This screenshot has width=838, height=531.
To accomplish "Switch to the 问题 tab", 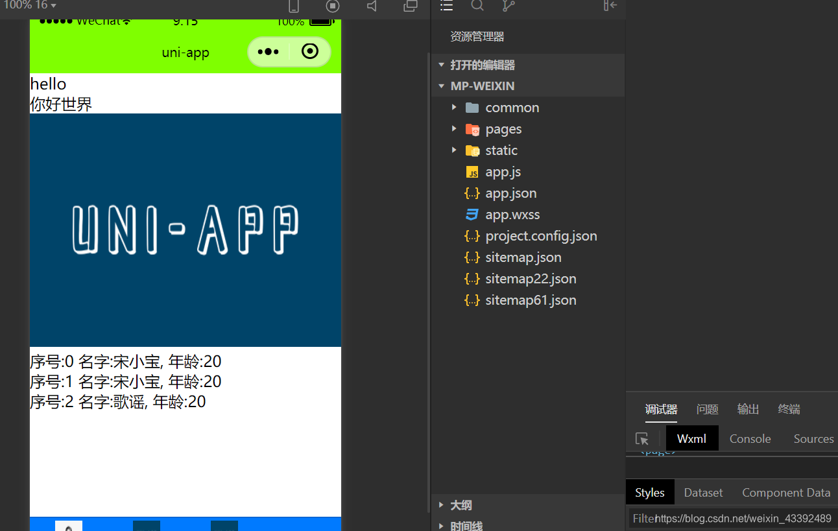I will click(x=707, y=409).
